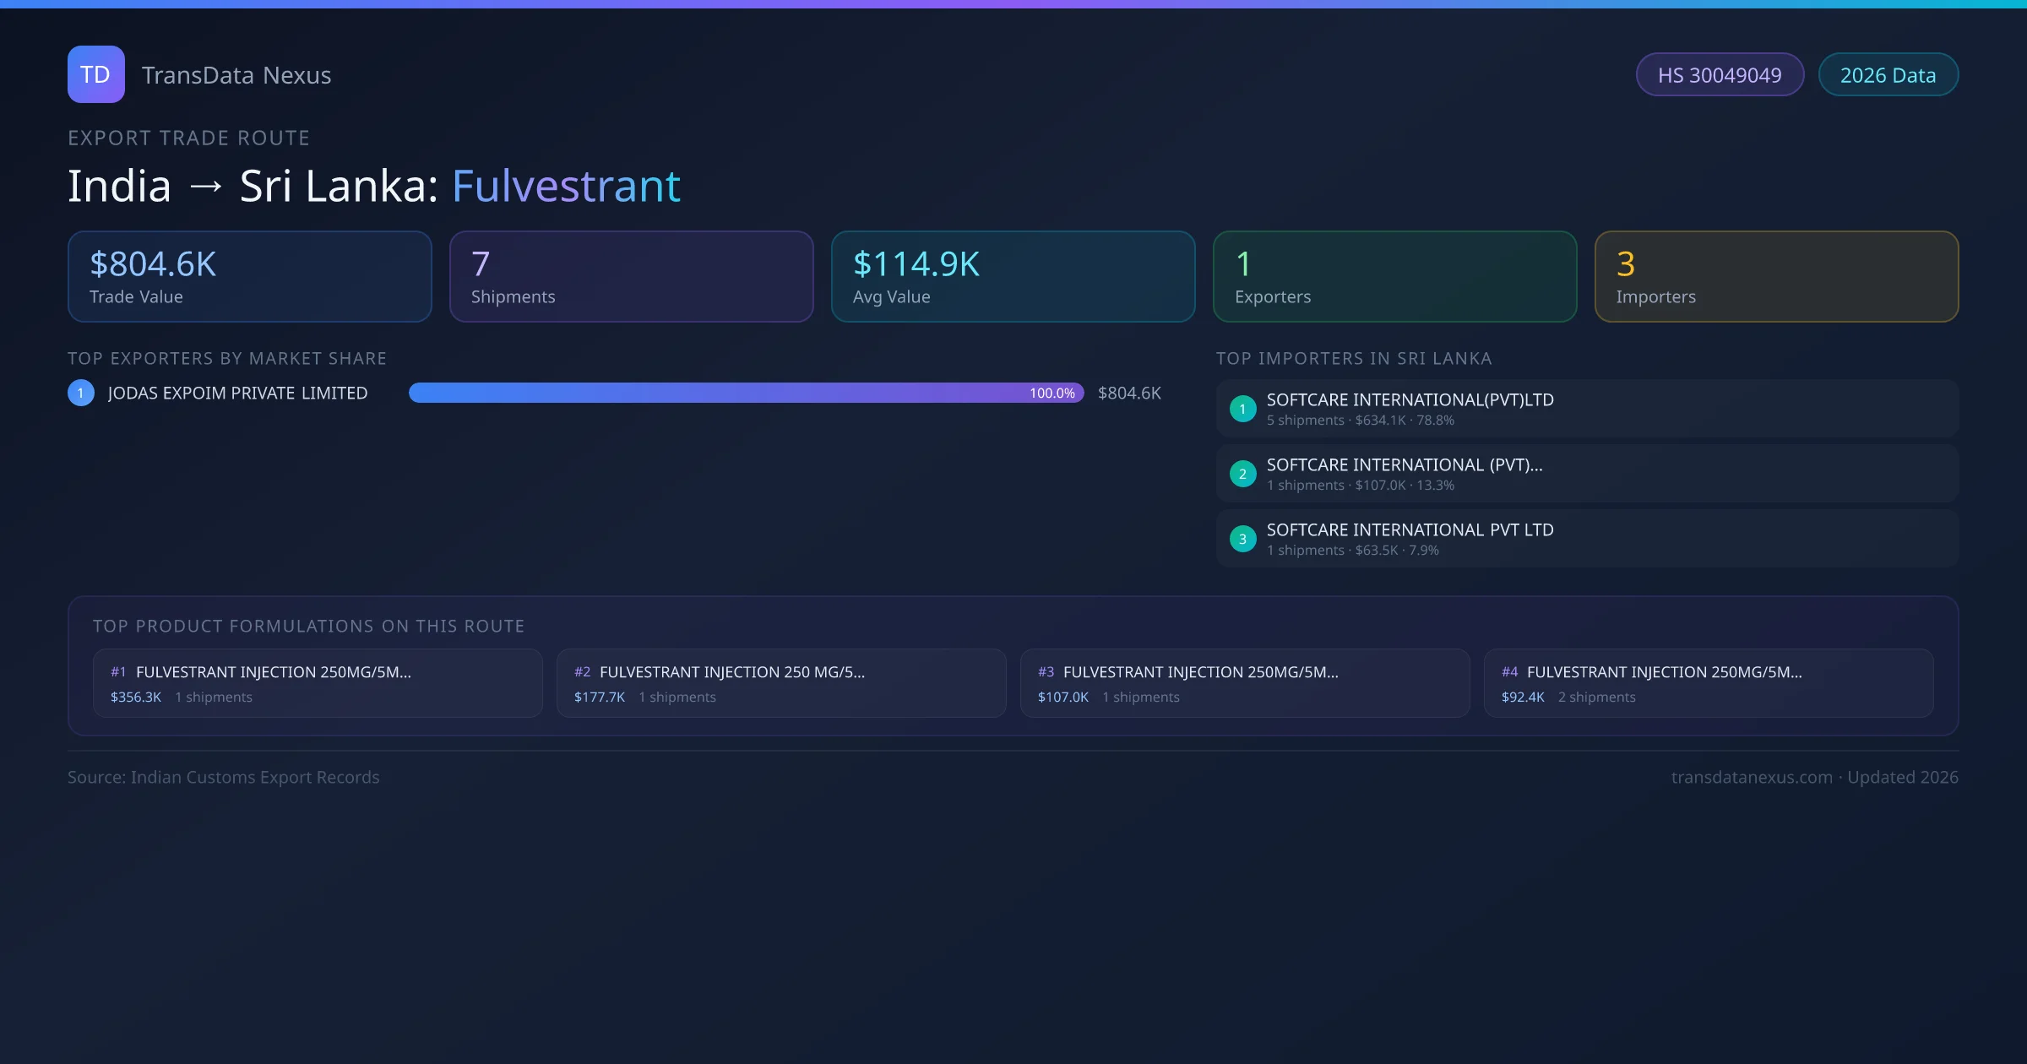2027x1064 pixels.
Task: Open SOFTCARE INTERNATIONAL PVT LTD row
Action: pos(1586,539)
